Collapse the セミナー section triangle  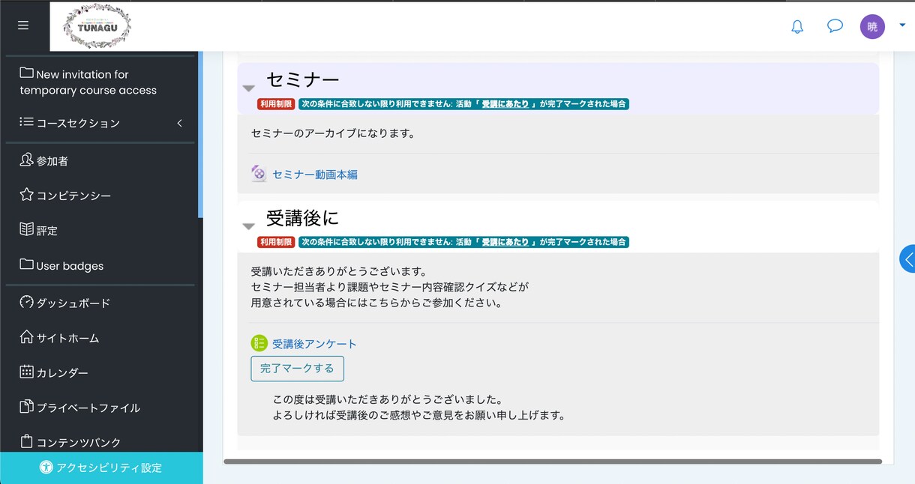pyautogui.click(x=249, y=88)
